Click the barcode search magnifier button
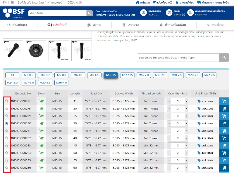 [x=224, y=57]
